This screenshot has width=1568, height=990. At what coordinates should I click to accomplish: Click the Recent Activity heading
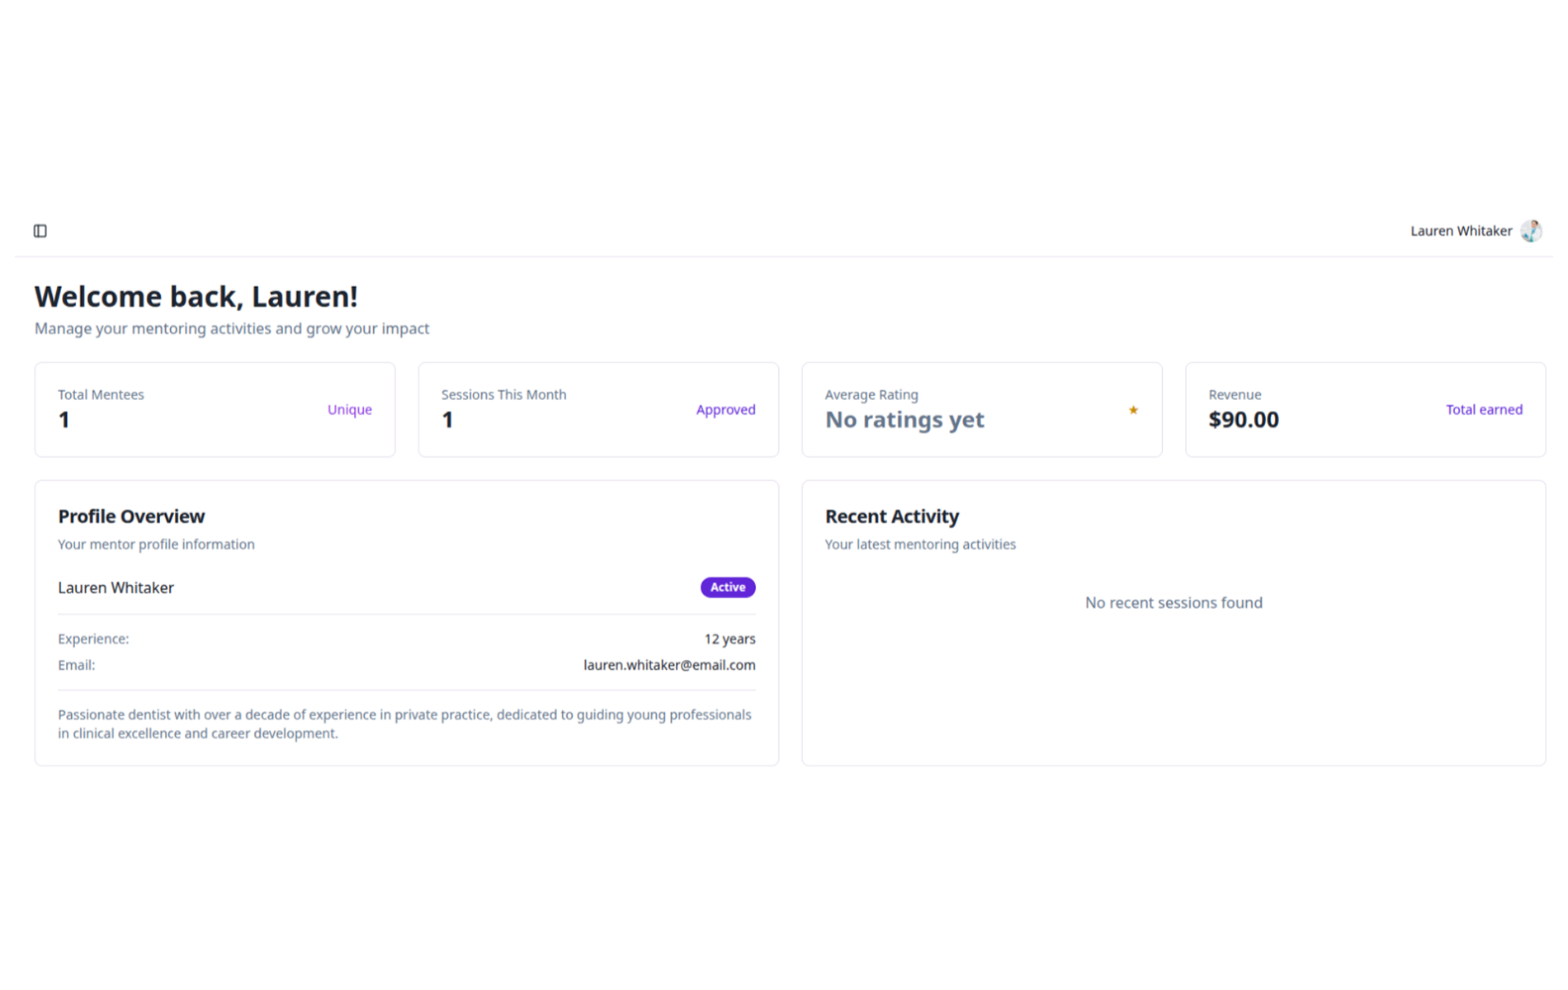coord(891,516)
